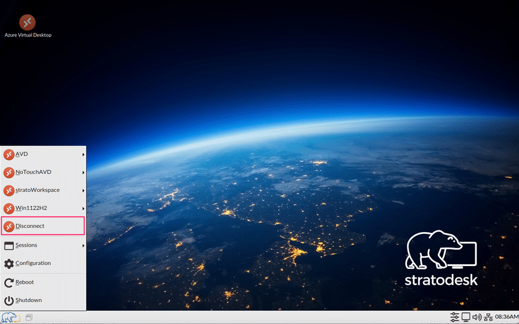Open the Azure Virtual Desktop desktop icon

pos(28,26)
